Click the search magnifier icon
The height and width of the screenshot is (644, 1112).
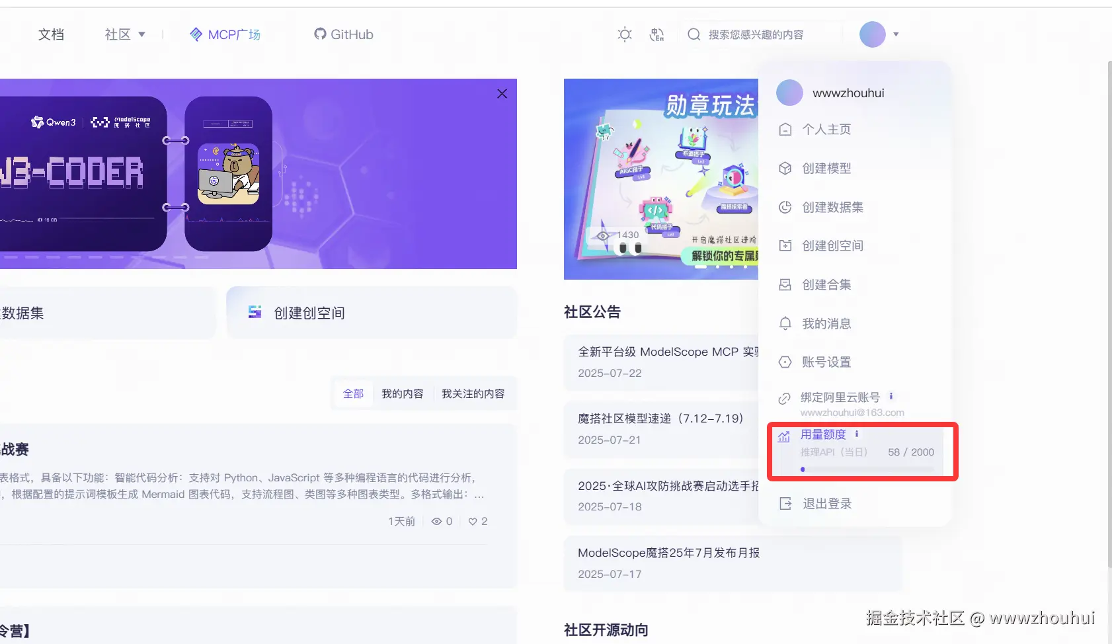[x=694, y=34]
